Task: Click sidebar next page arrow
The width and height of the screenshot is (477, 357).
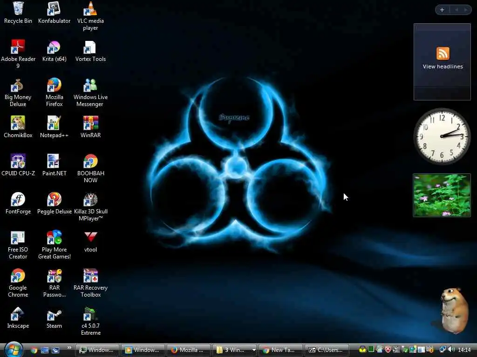Action: point(465,10)
